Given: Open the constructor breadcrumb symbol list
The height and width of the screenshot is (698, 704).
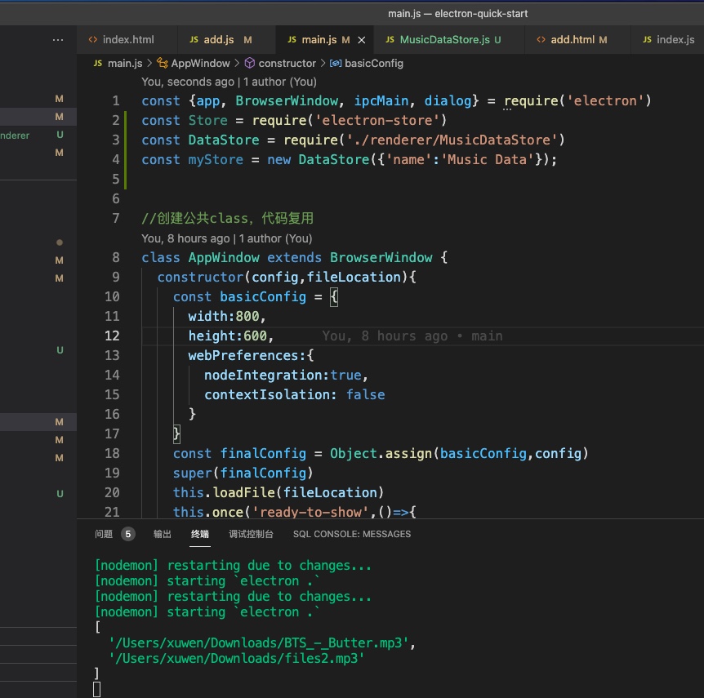Looking at the screenshot, I should (x=287, y=63).
